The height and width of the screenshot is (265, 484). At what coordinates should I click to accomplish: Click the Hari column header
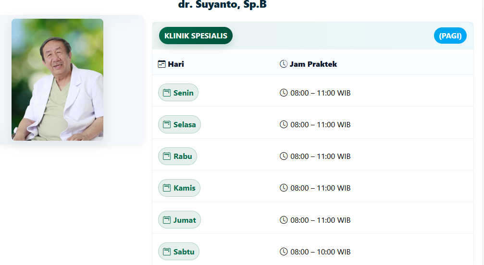[175, 64]
